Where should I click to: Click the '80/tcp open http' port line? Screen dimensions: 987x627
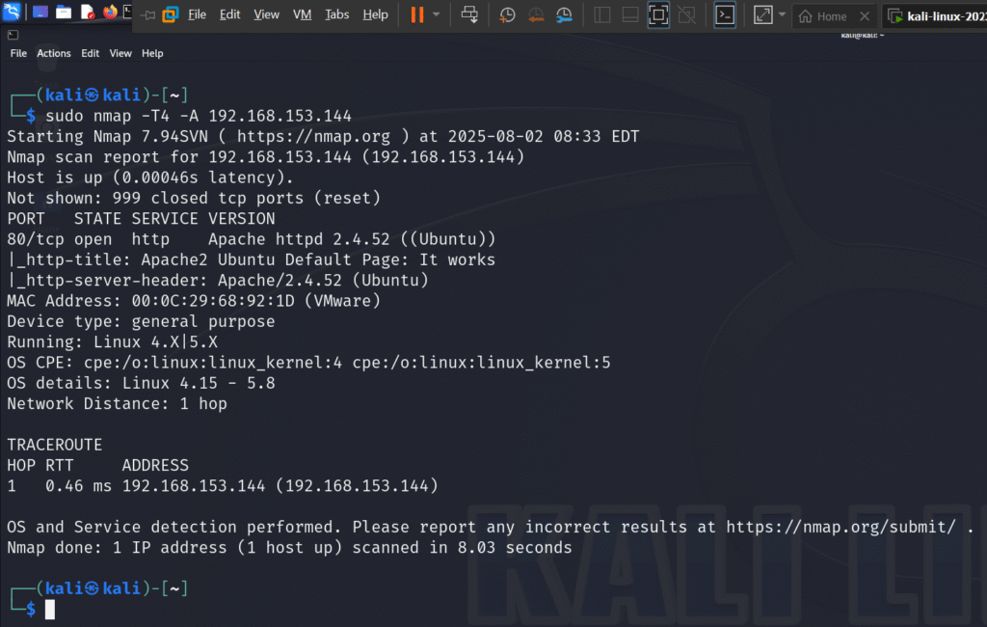pos(252,239)
